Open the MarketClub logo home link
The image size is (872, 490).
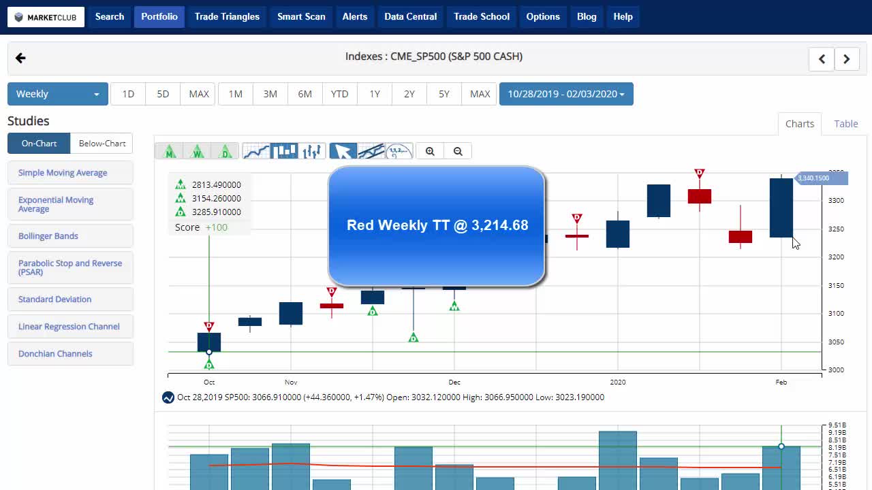click(46, 17)
